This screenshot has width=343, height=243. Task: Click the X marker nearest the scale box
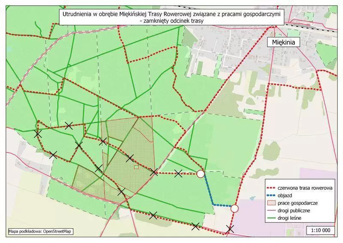pyautogui.click(x=230, y=229)
